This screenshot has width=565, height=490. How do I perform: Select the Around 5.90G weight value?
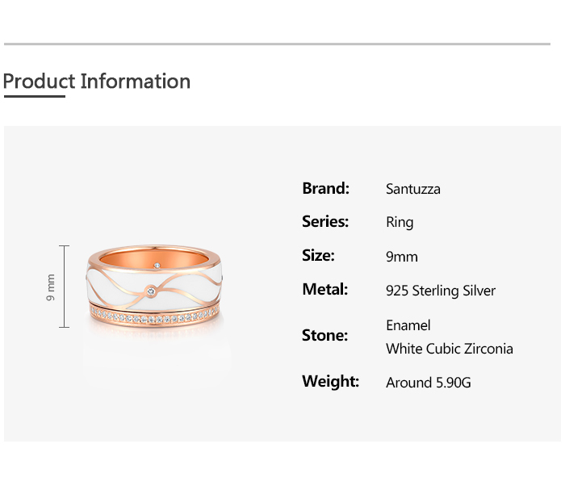click(x=429, y=383)
